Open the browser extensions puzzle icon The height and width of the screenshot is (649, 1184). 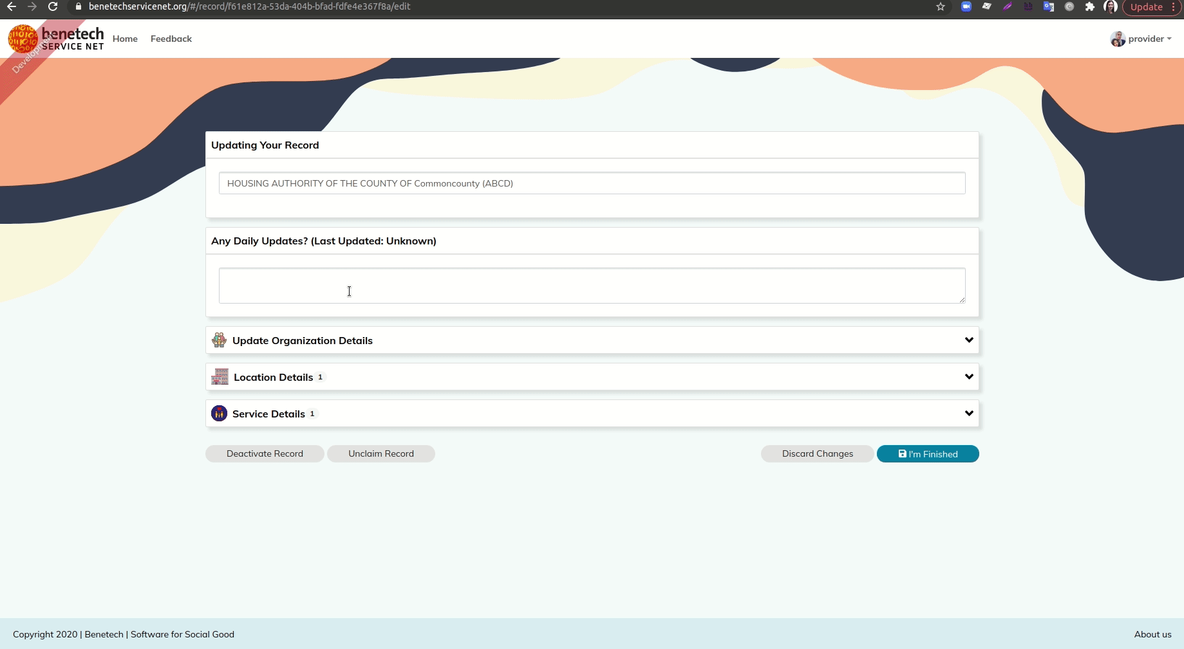pyautogui.click(x=1090, y=7)
